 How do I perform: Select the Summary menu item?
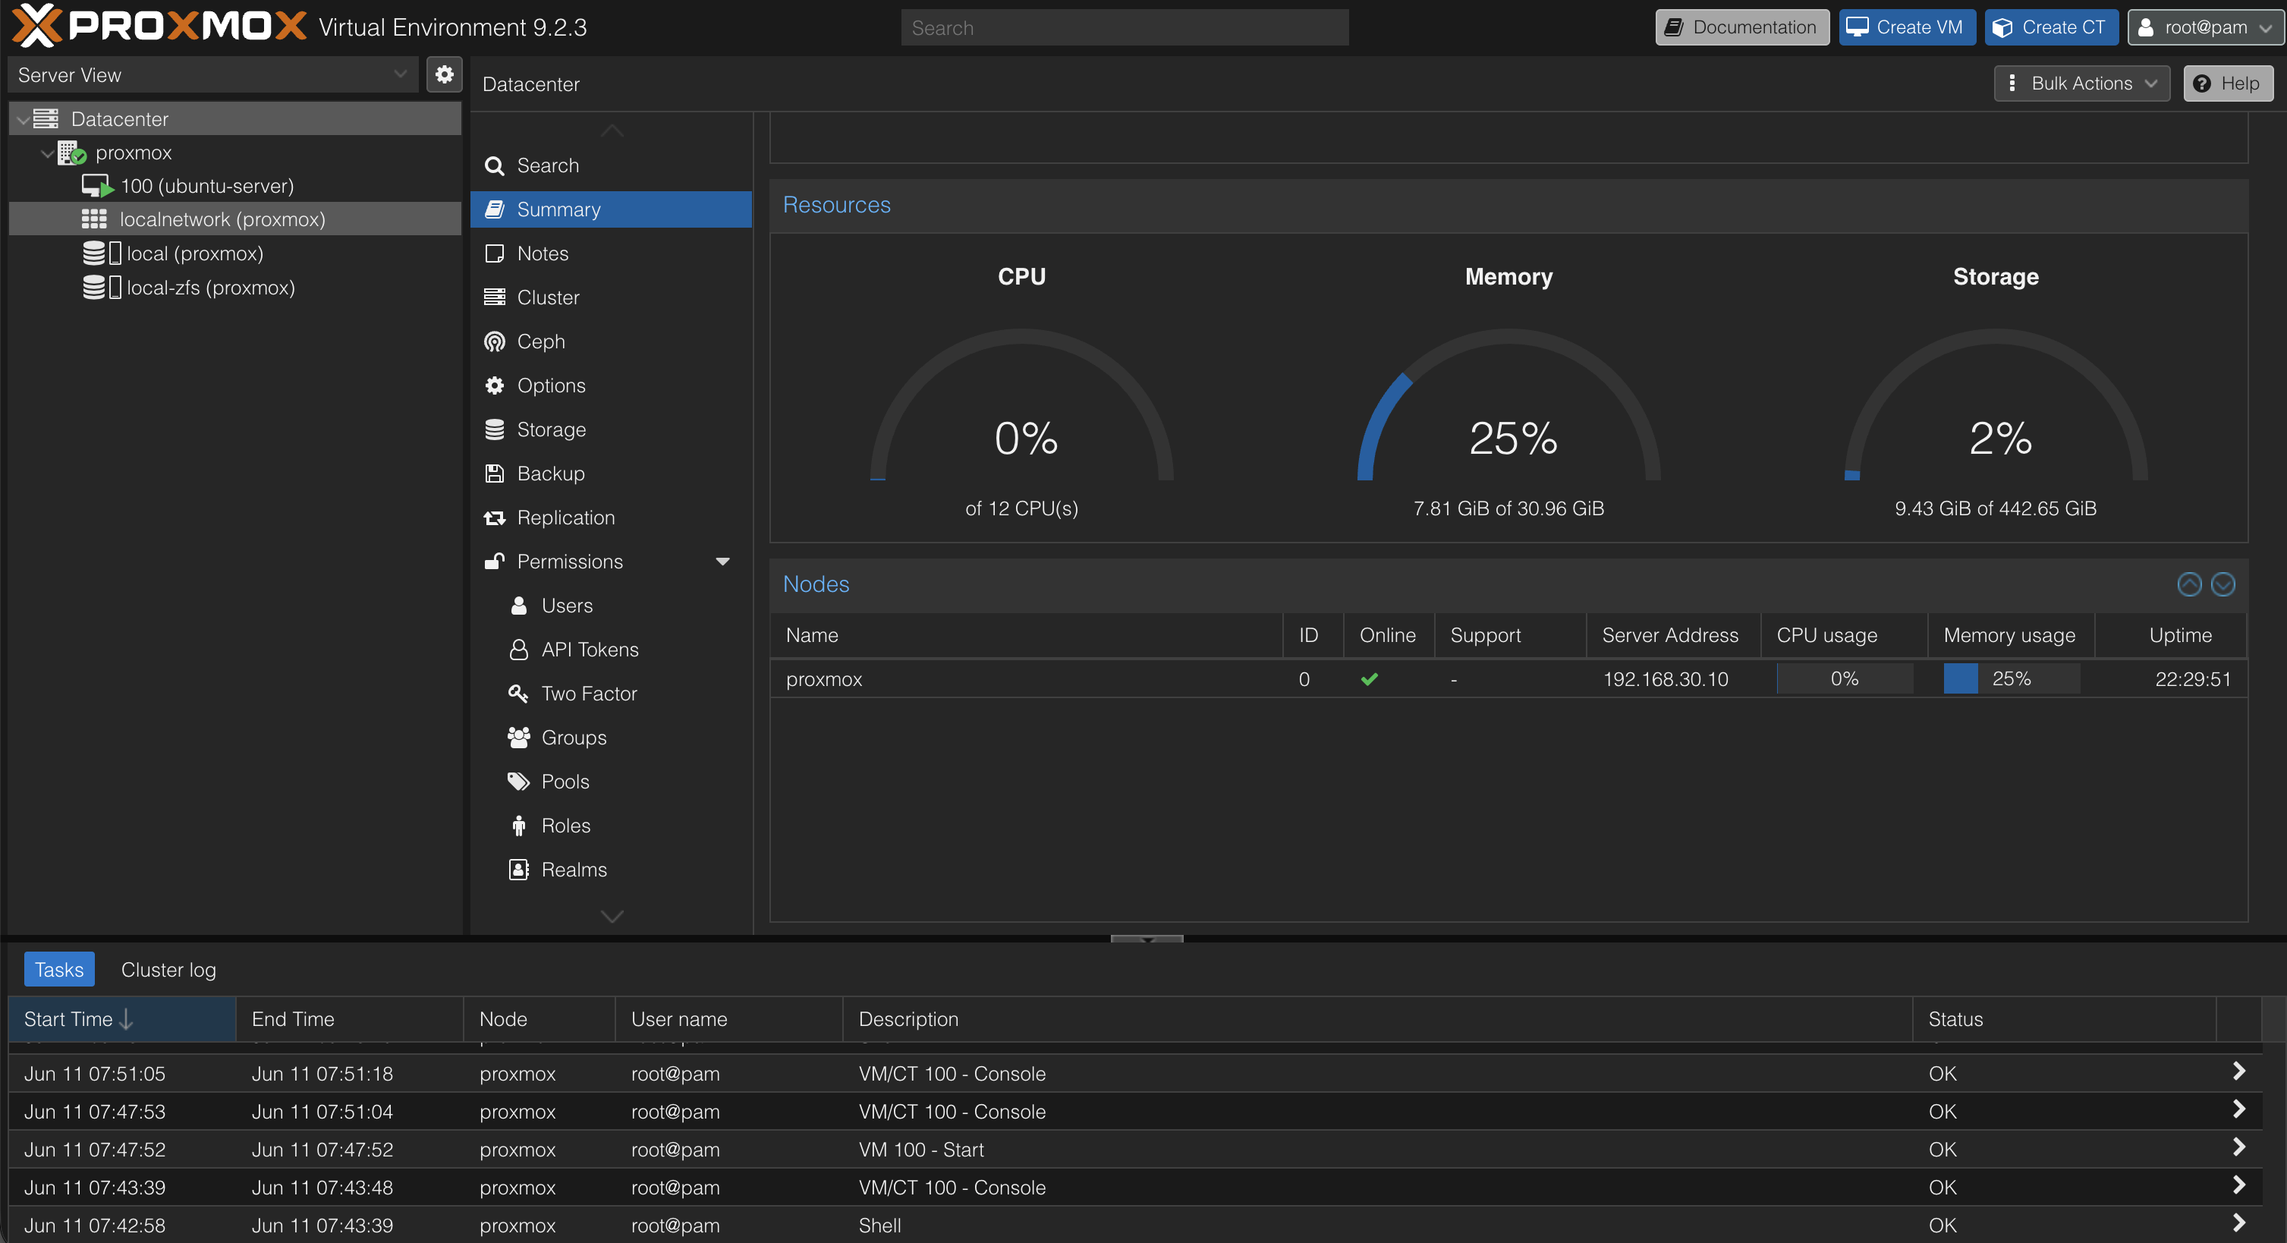tap(611, 209)
